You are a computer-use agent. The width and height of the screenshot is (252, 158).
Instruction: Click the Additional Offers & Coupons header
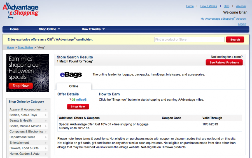point(79,118)
